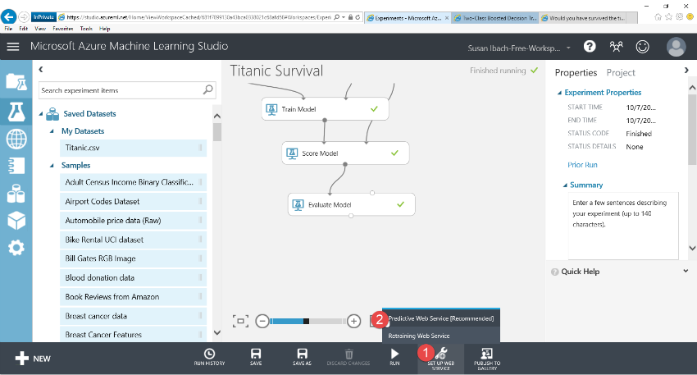The image size is (697, 375).
Task: Select Breast cancer data
Action: click(x=134, y=316)
